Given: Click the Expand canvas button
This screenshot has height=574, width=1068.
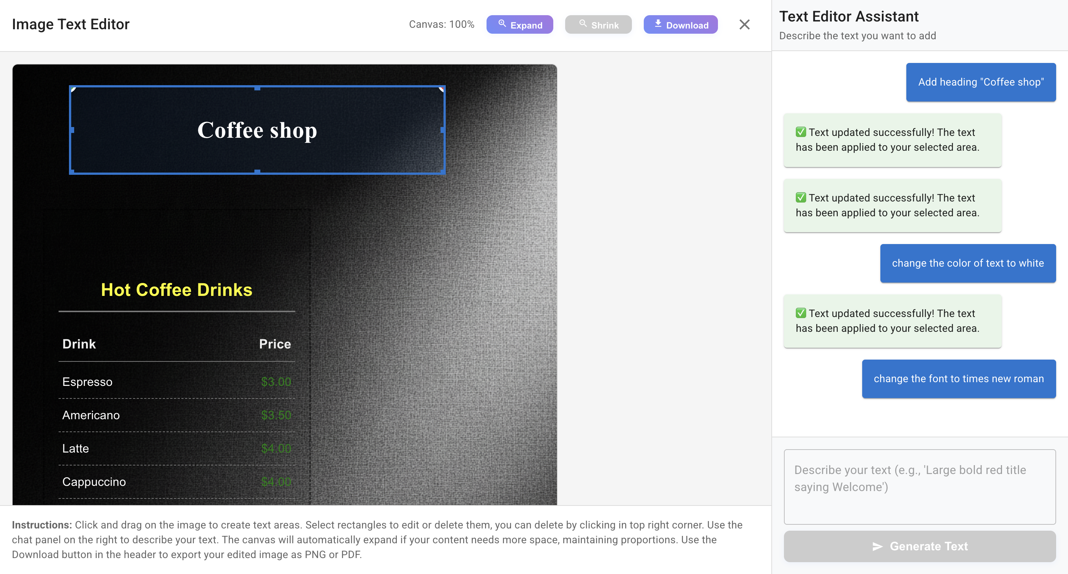Looking at the screenshot, I should 520,25.
